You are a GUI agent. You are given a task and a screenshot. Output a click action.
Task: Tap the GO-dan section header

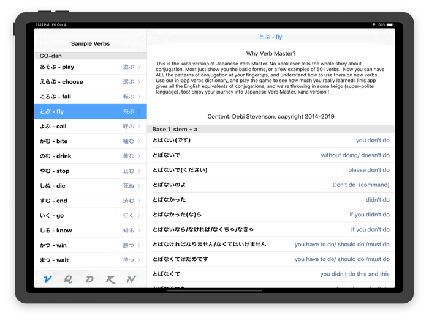click(90, 56)
